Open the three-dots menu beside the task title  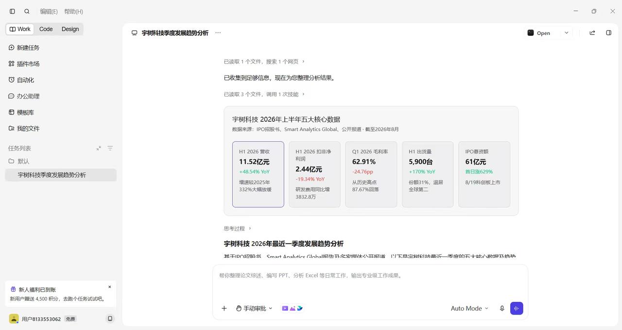[218, 33]
